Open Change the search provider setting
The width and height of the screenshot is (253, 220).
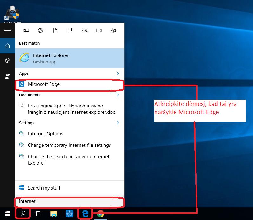pos(70,160)
